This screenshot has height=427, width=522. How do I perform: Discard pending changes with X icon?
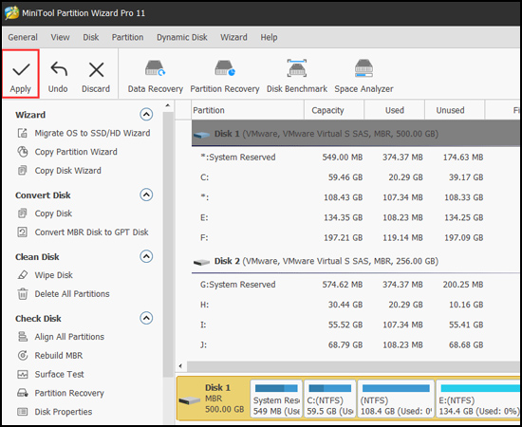96,76
